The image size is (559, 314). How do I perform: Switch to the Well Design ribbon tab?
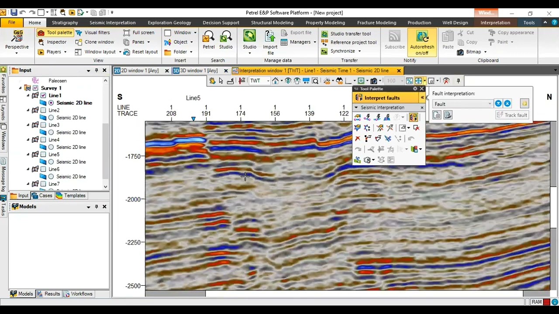click(x=455, y=23)
